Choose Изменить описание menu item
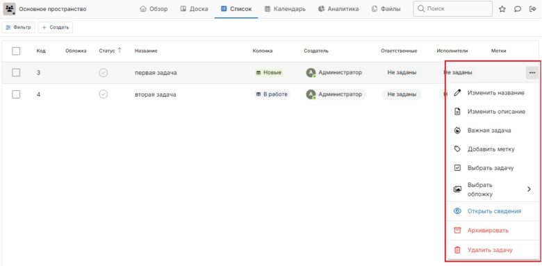 pyautogui.click(x=493, y=112)
